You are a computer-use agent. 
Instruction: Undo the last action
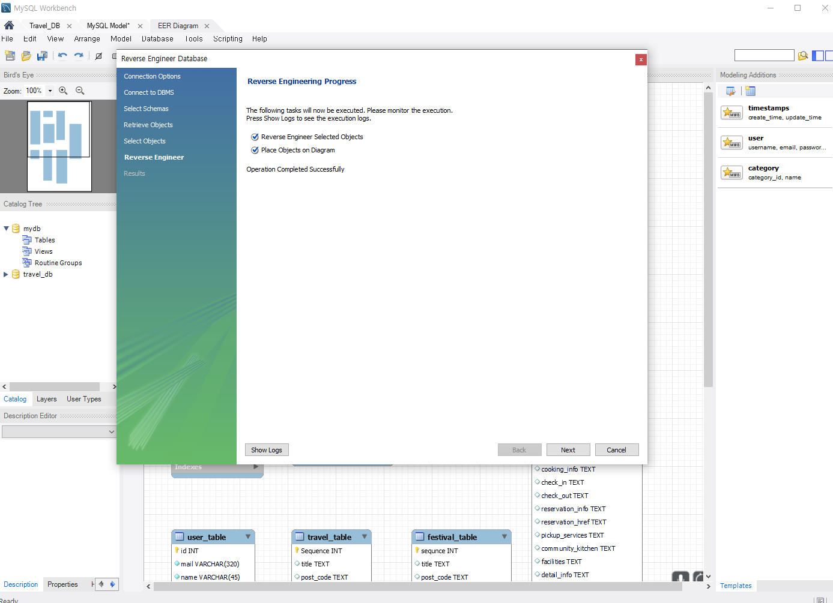(62, 56)
